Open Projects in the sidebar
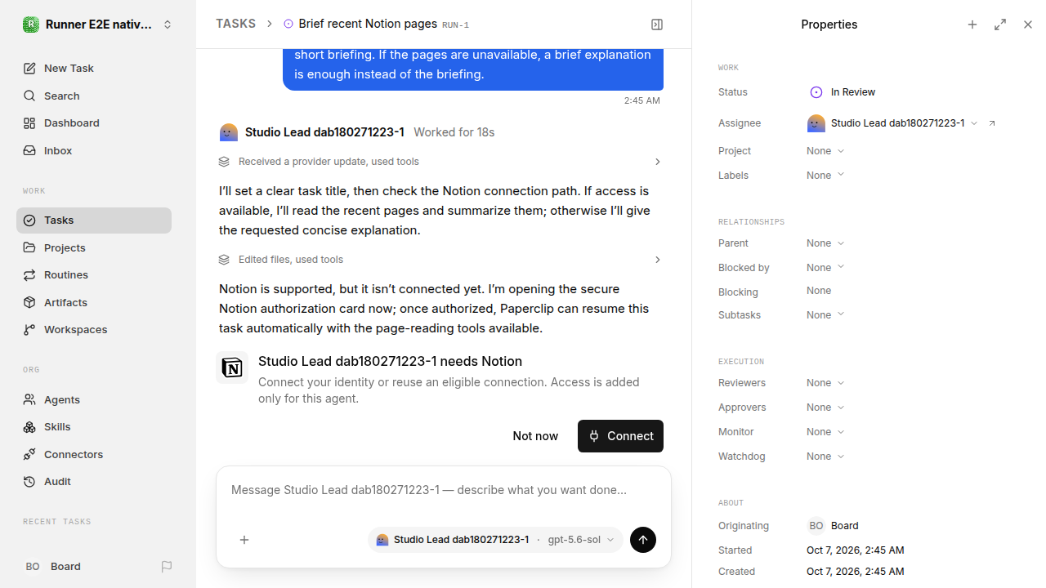Image resolution: width=1046 pixels, height=588 pixels. pos(94,247)
